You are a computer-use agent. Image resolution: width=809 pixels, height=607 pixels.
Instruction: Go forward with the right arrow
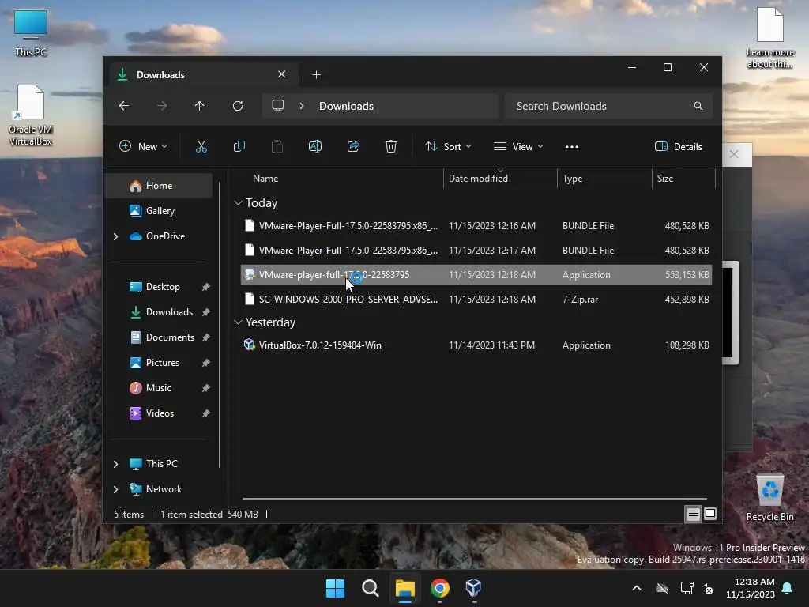point(162,106)
